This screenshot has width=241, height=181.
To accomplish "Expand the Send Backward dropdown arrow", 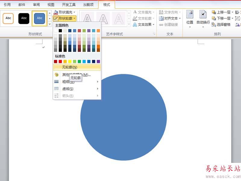I will coord(232,18).
